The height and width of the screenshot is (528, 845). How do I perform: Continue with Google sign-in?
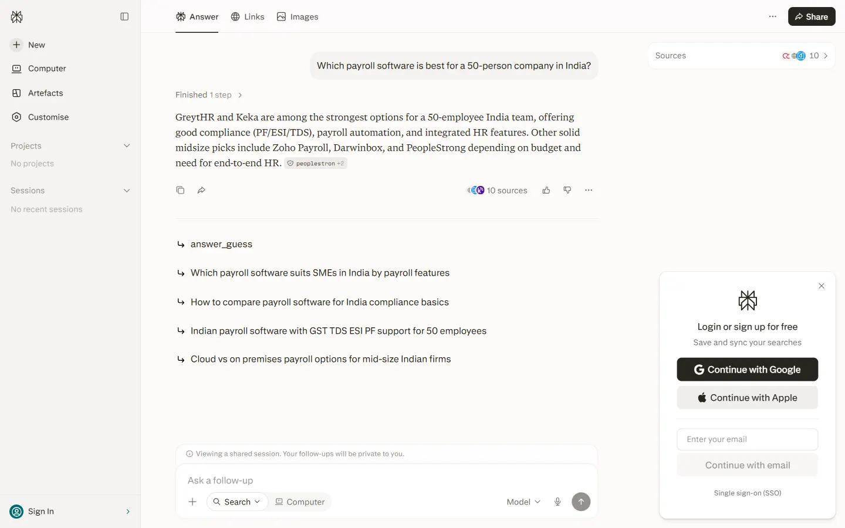point(748,370)
